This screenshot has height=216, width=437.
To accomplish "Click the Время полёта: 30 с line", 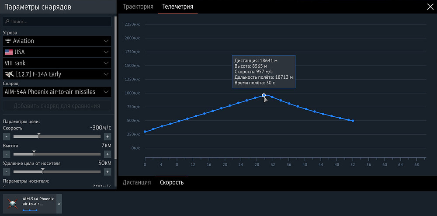I will (254, 83).
